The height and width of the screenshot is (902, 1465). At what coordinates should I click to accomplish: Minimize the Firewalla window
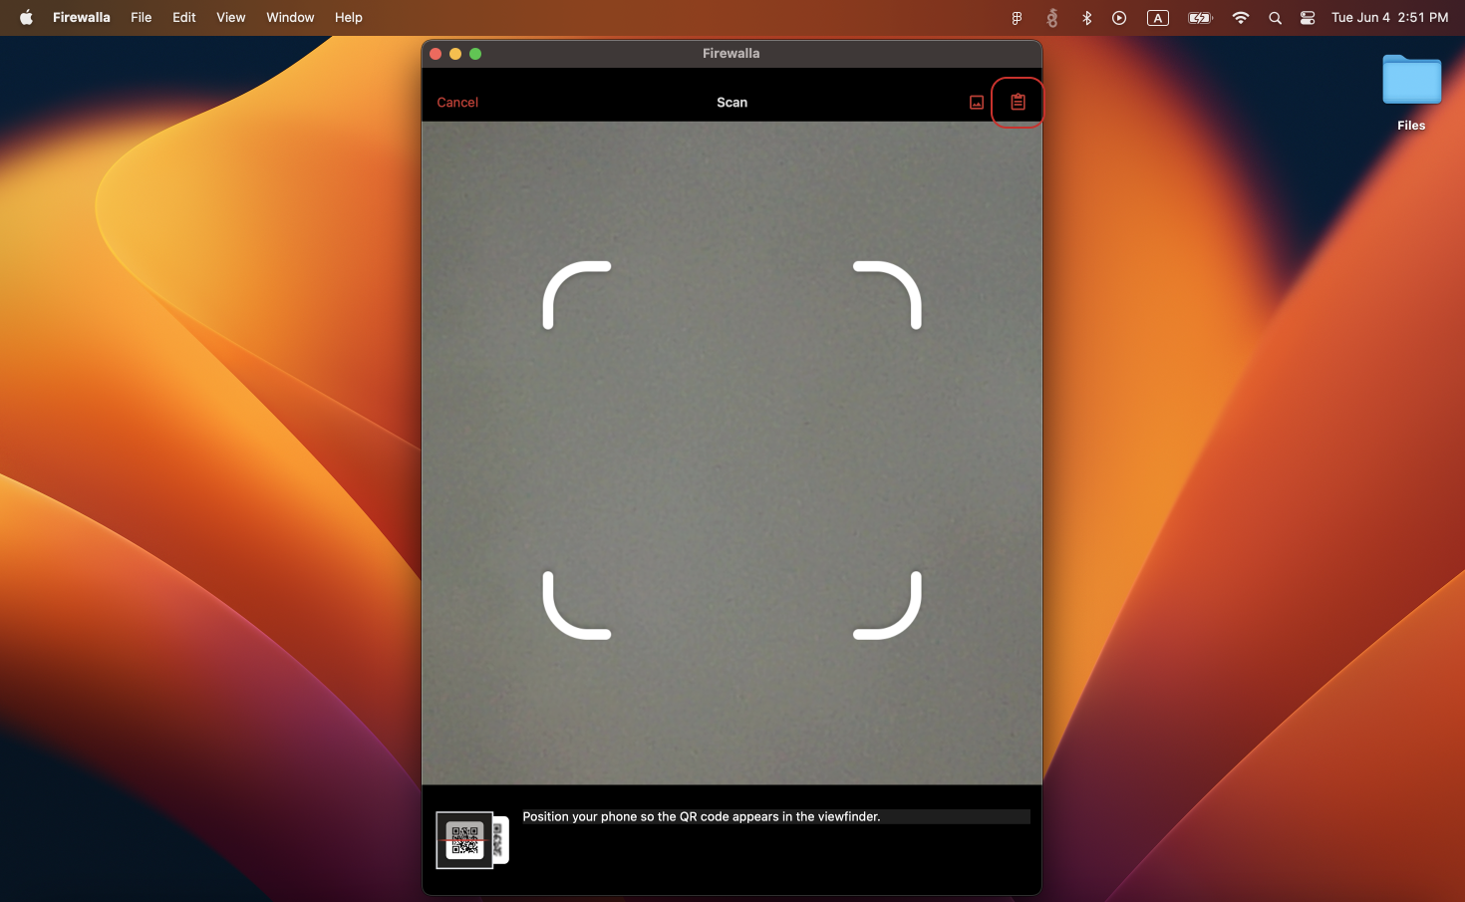tap(455, 54)
